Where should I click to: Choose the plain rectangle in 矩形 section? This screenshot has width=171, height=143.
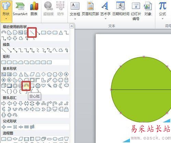(4, 62)
